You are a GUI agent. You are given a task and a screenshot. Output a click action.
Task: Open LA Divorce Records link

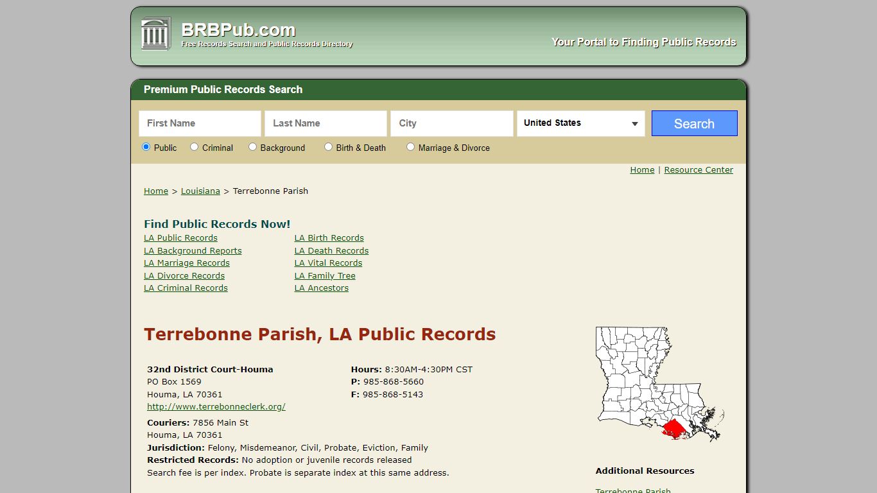click(x=184, y=276)
